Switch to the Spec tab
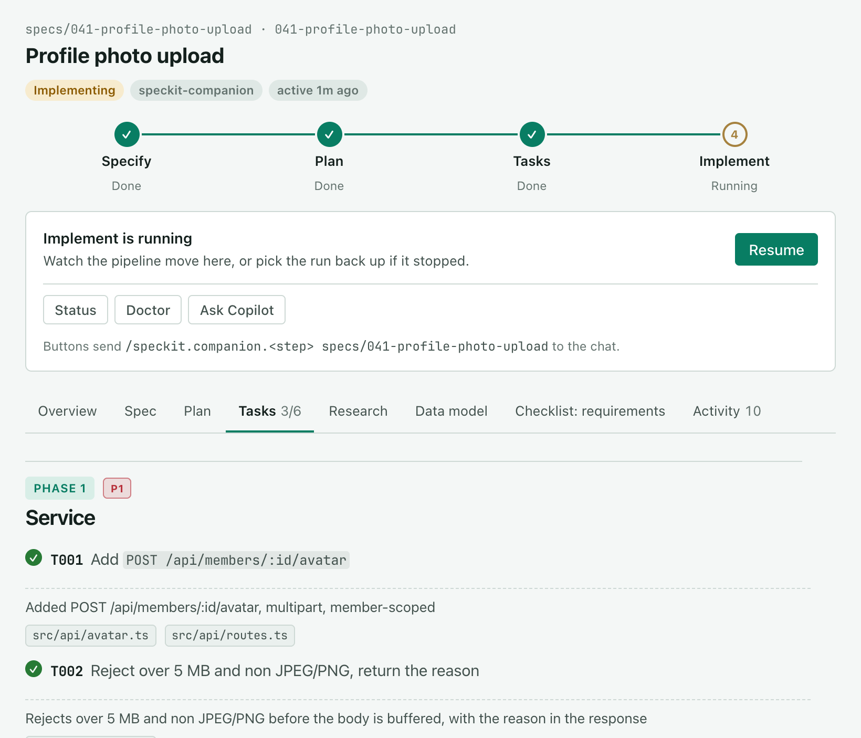 [140, 411]
